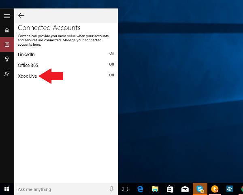Click the LinkedIn On status
Viewport: 243px width, 195px height.
[x=112, y=53]
